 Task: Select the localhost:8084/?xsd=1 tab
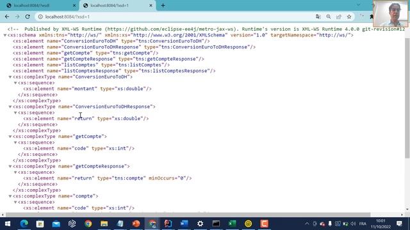pyautogui.click(x=118, y=6)
